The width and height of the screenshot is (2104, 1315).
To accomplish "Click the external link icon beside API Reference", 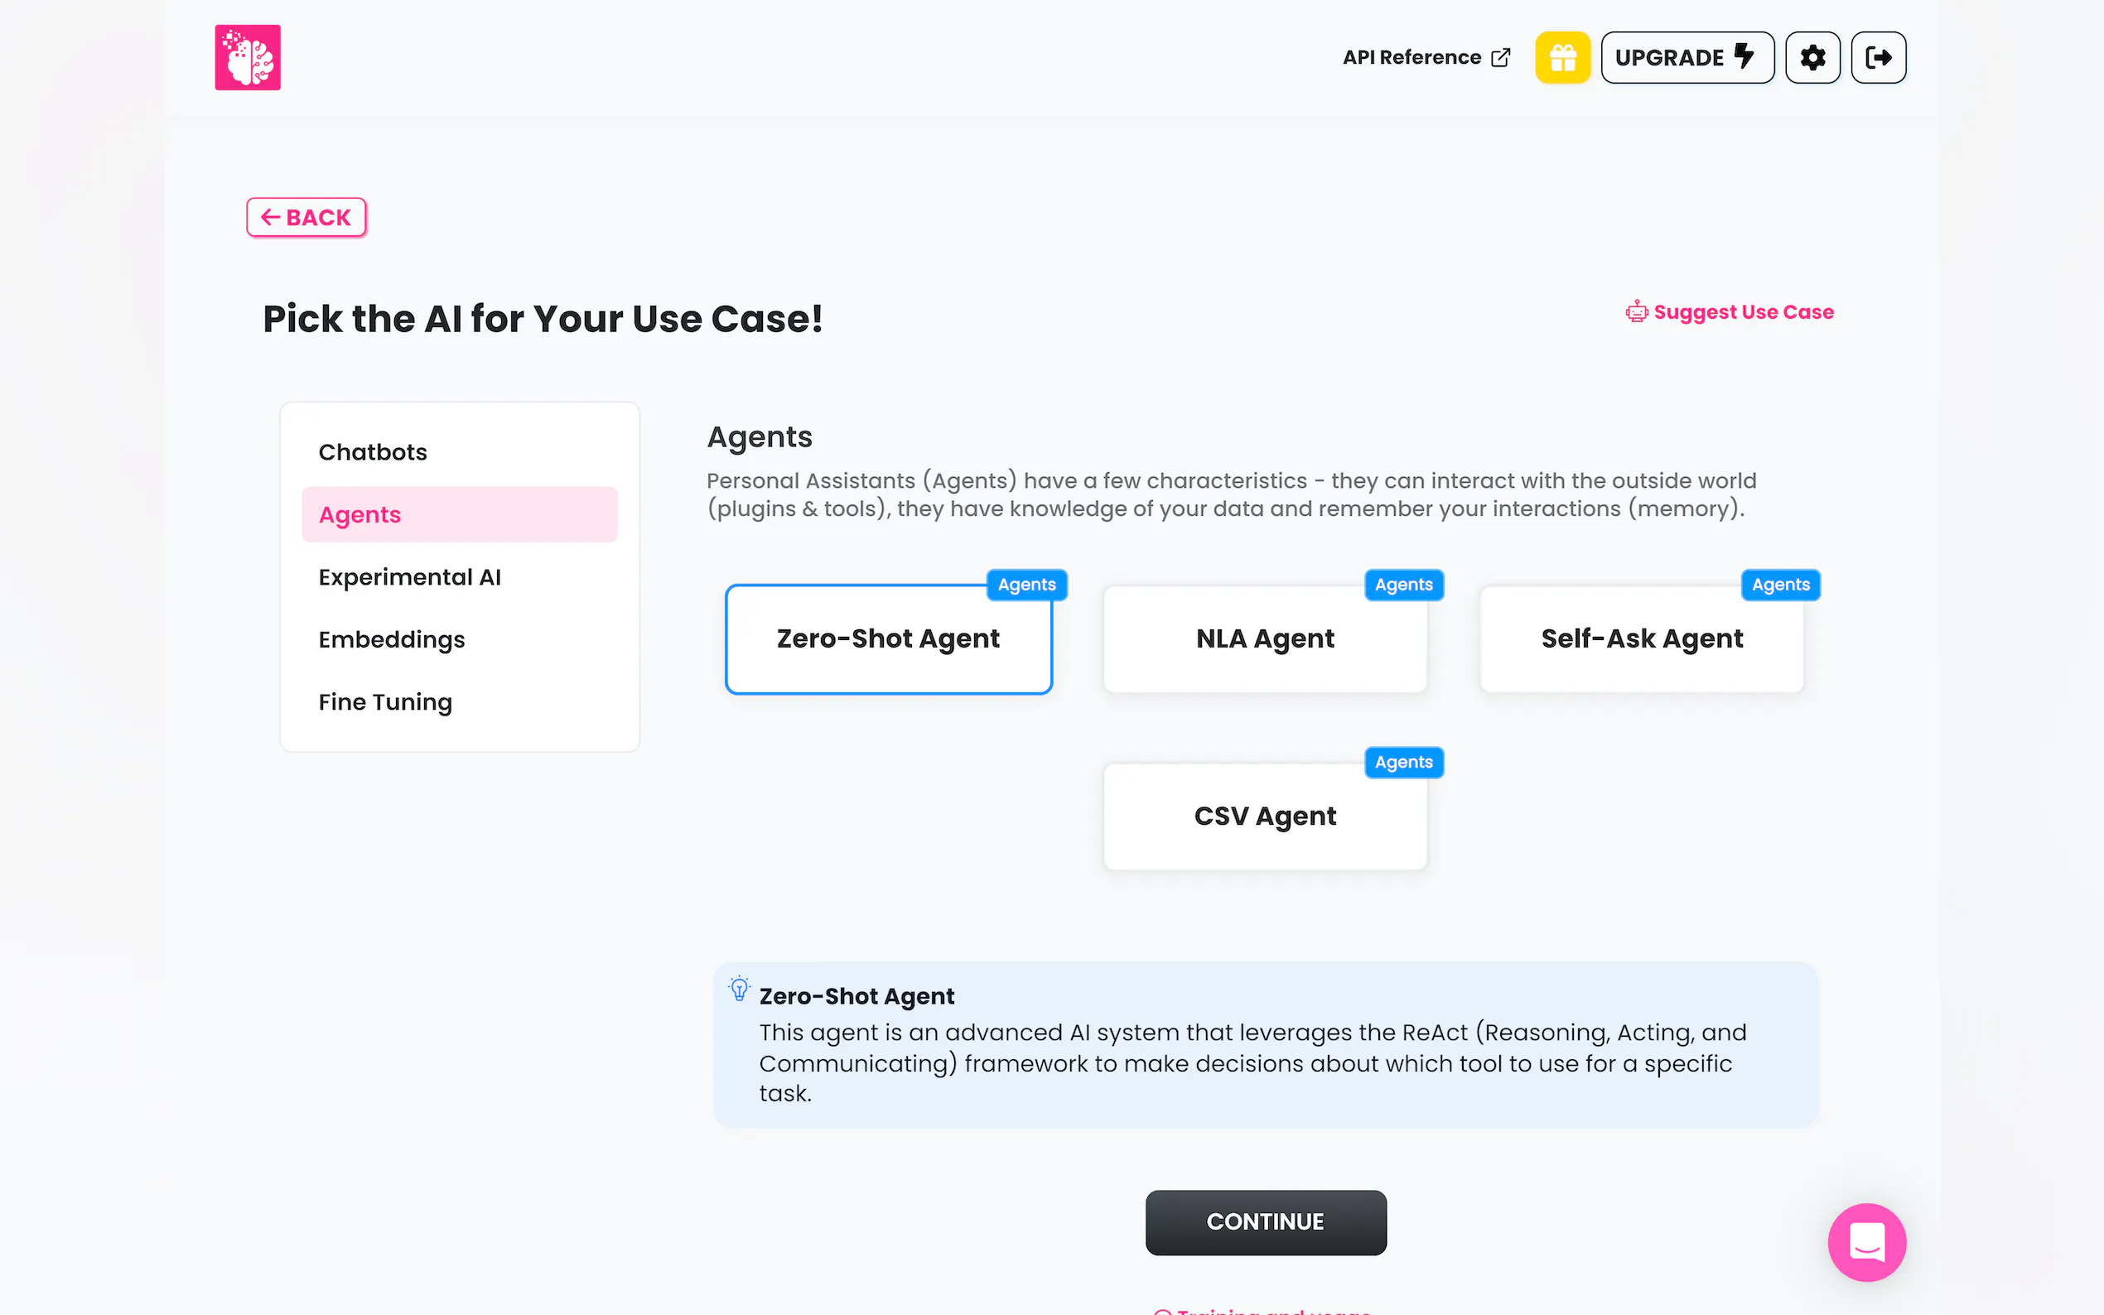I will [x=1500, y=57].
